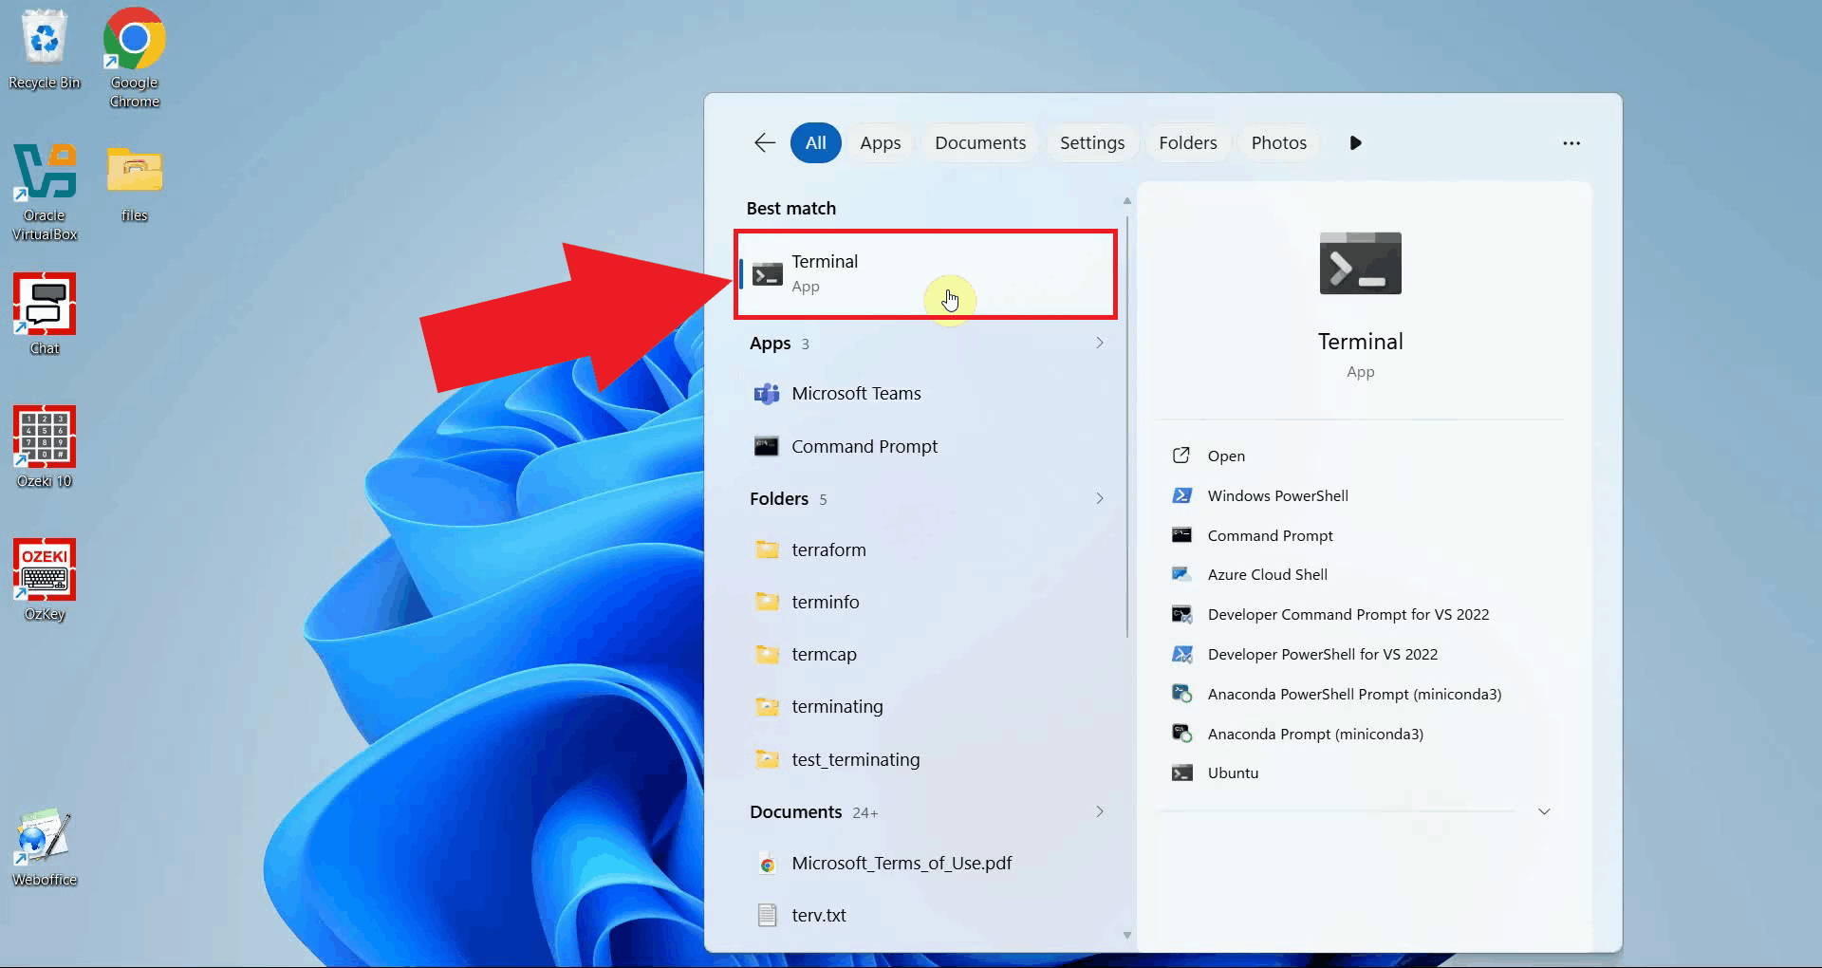Open Azure Cloud Shell profile
The image size is (1822, 968).
tap(1267, 574)
